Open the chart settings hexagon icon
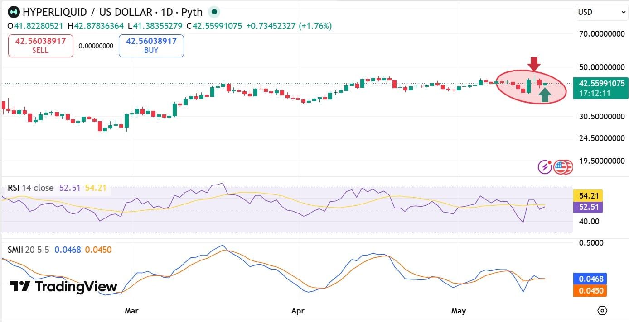 (602, 310)
